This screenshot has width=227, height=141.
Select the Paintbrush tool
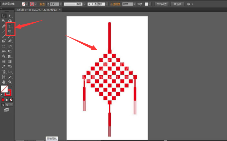click(4, 36)
